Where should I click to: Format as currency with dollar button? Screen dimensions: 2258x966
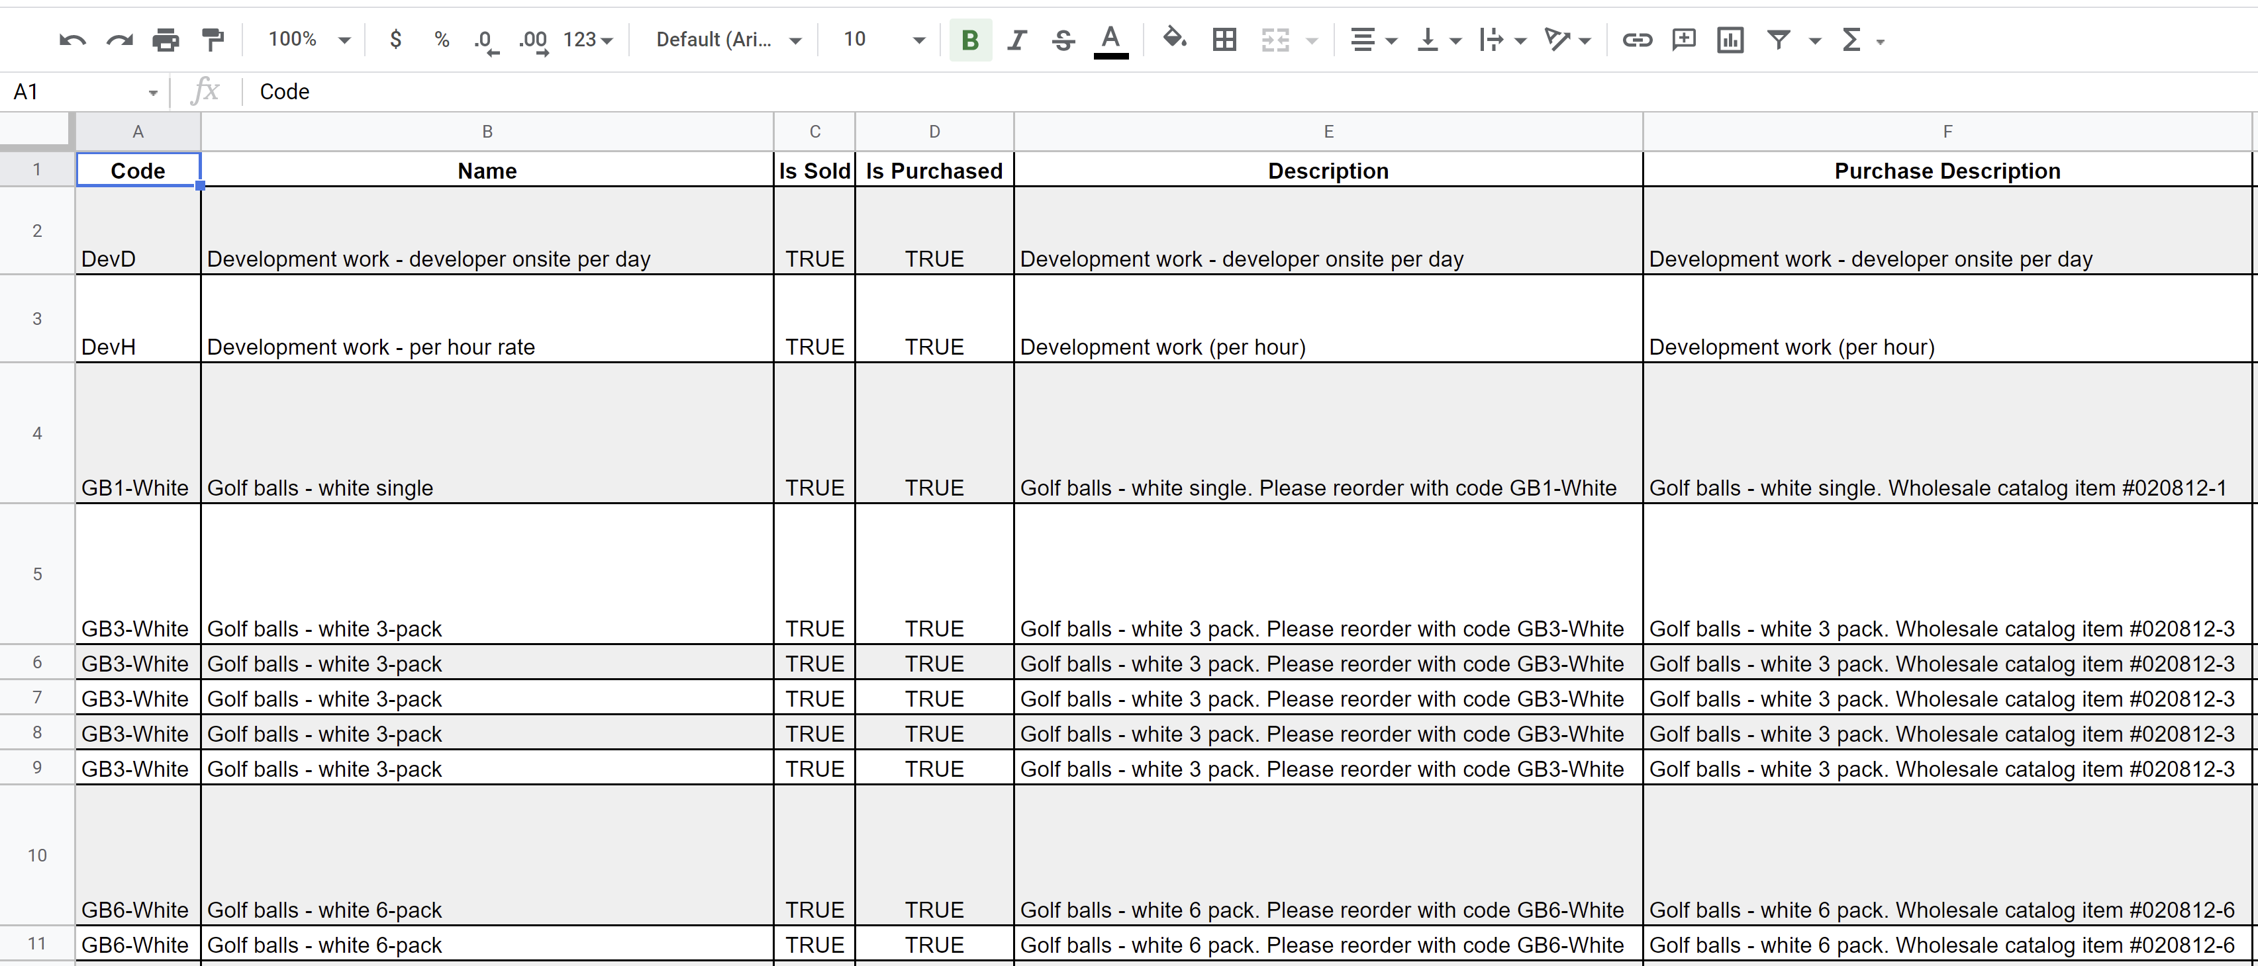395,40
